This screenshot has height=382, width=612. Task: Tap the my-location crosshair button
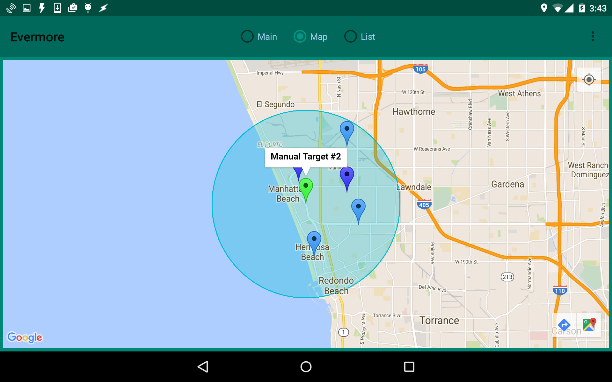click(x=589, y=80)
